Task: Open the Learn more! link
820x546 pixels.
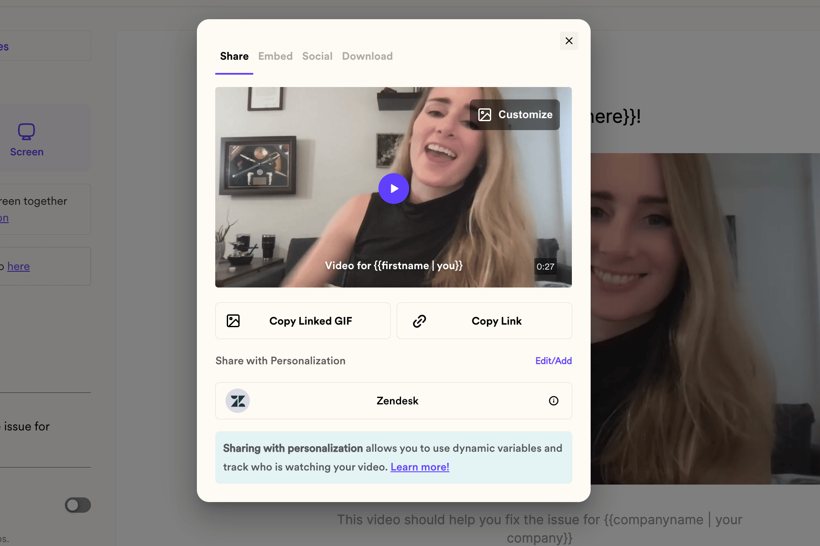Action: [x=420, y=467]
